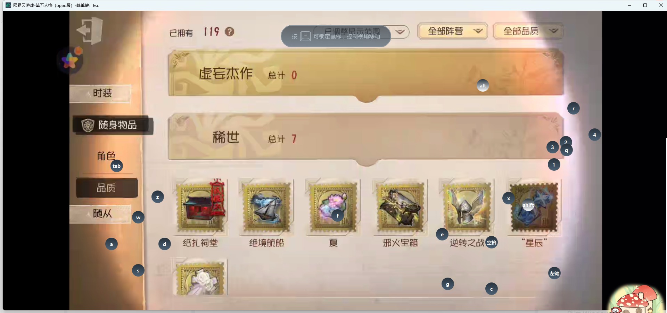Image resolution: width=667 pixels, height=313 pixels.
Task: Click the colorful star floating icon
Action: 70,60
